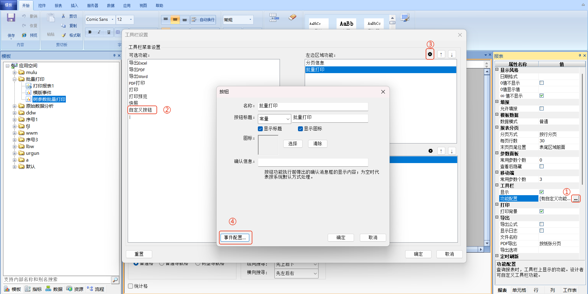
Task: Click the 确认信息 input field
Action: [313, 162]
